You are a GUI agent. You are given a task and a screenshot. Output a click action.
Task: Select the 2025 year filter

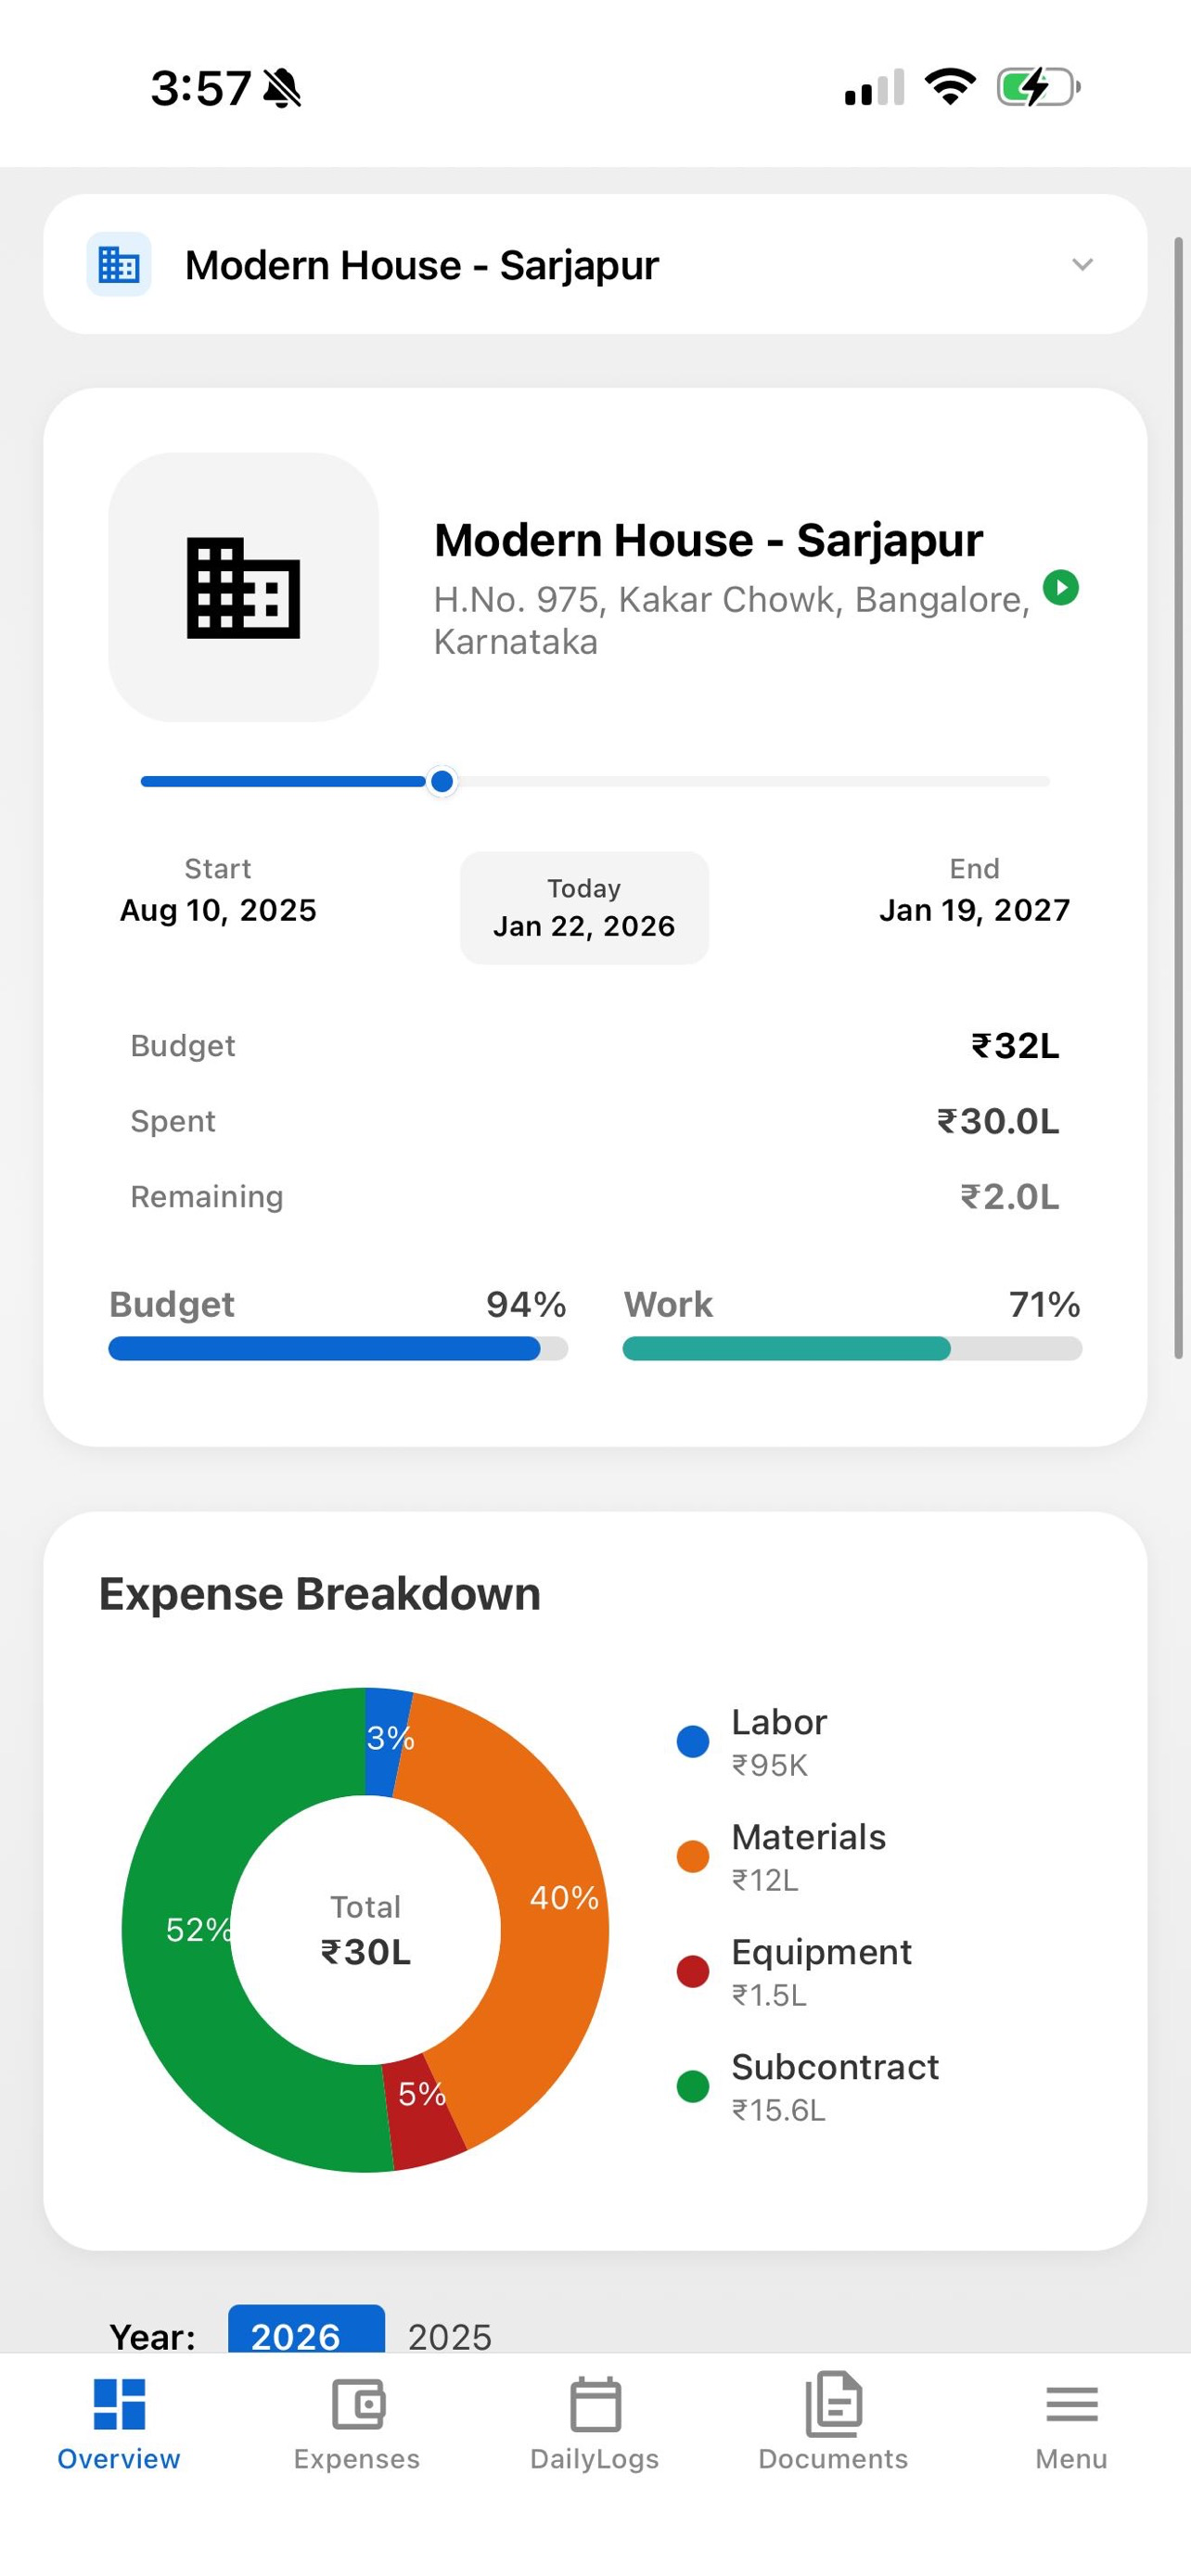click(x=450, y=2336)
